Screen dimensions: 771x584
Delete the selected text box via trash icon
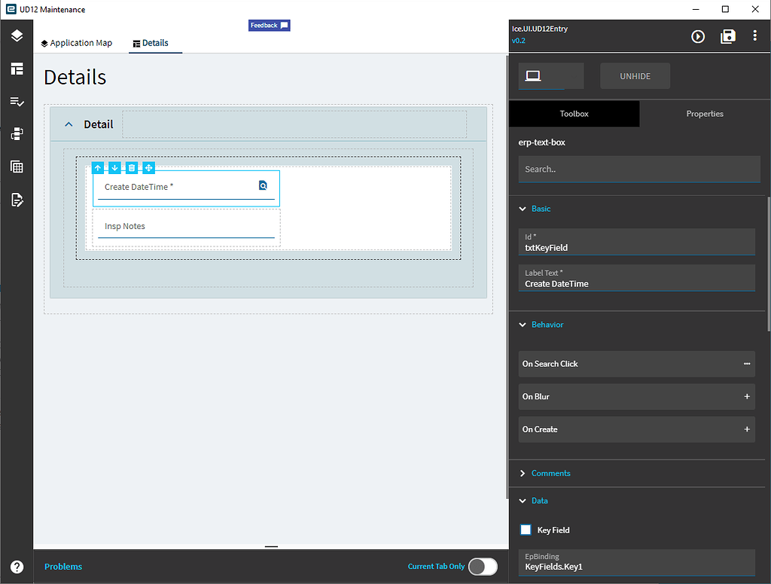(132, 167)
